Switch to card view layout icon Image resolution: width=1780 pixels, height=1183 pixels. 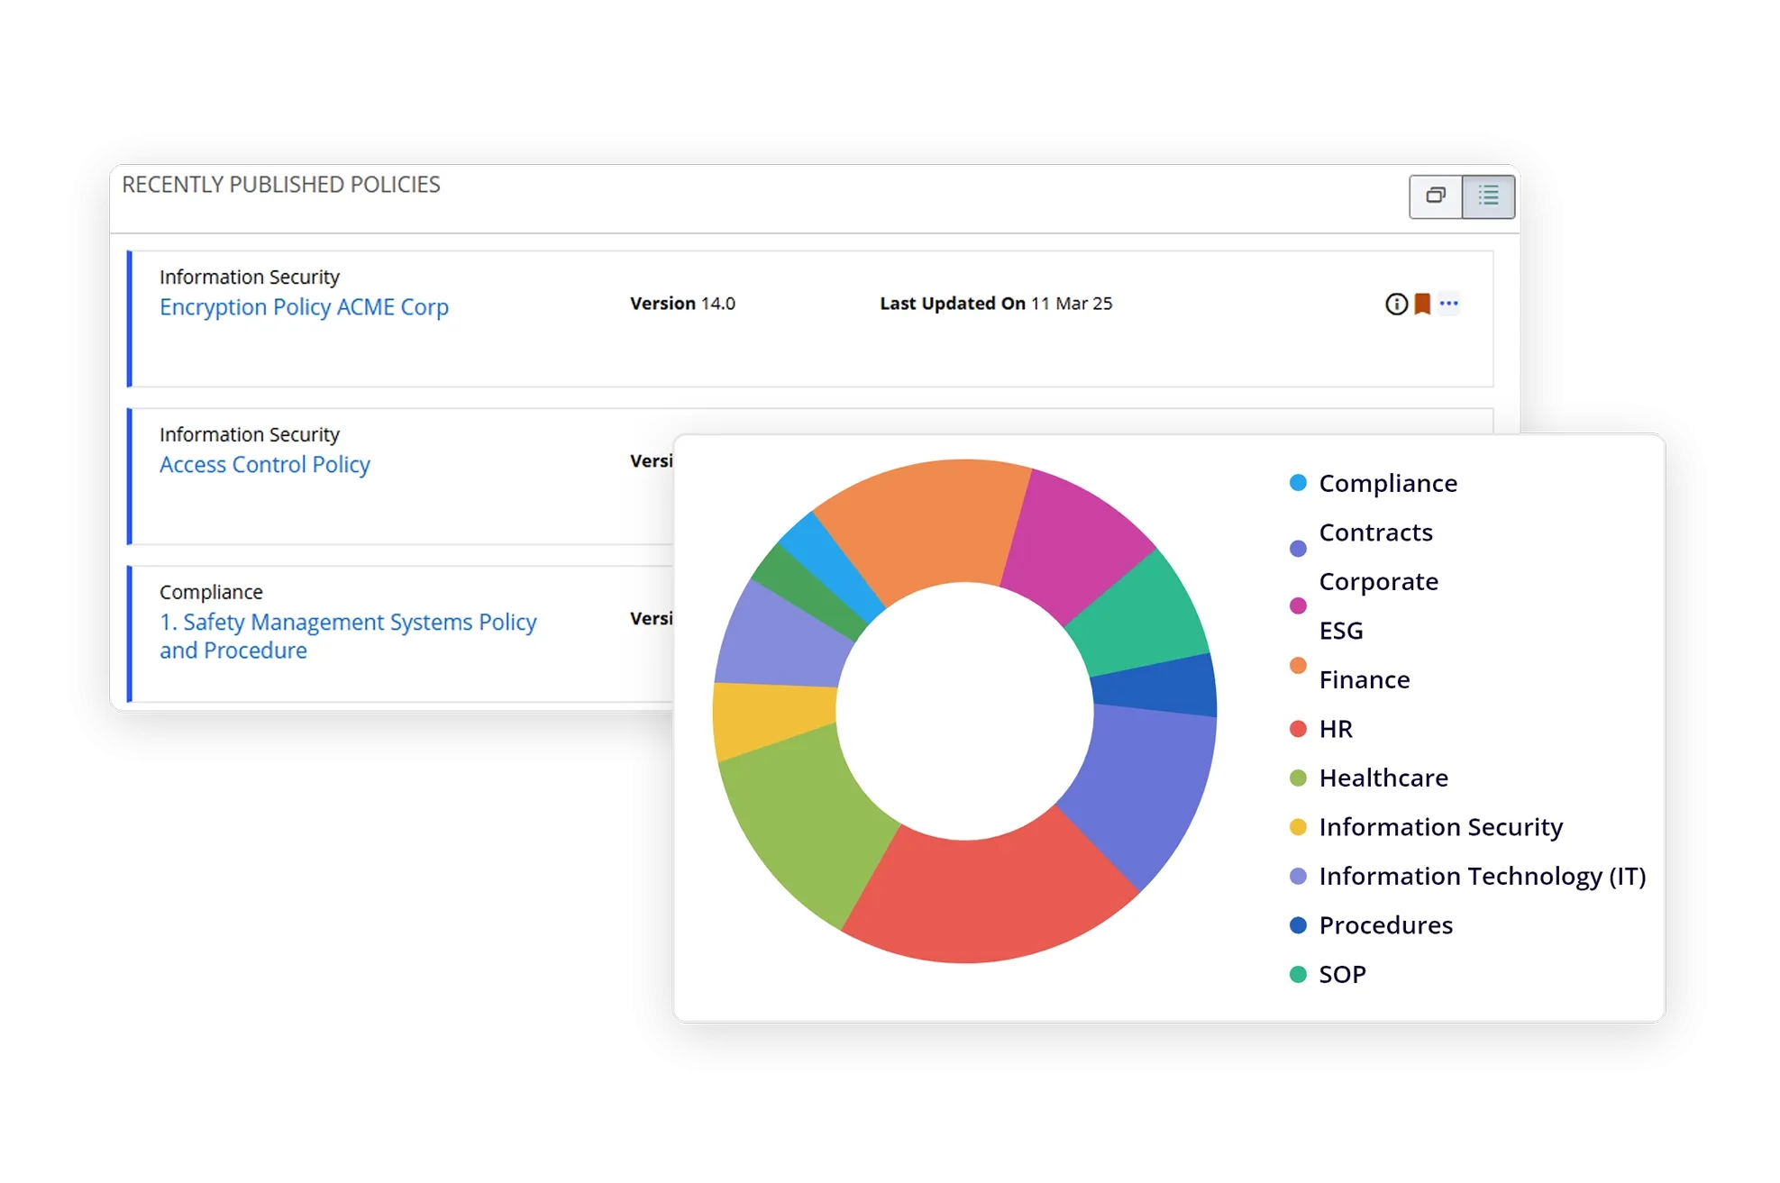1436,196
